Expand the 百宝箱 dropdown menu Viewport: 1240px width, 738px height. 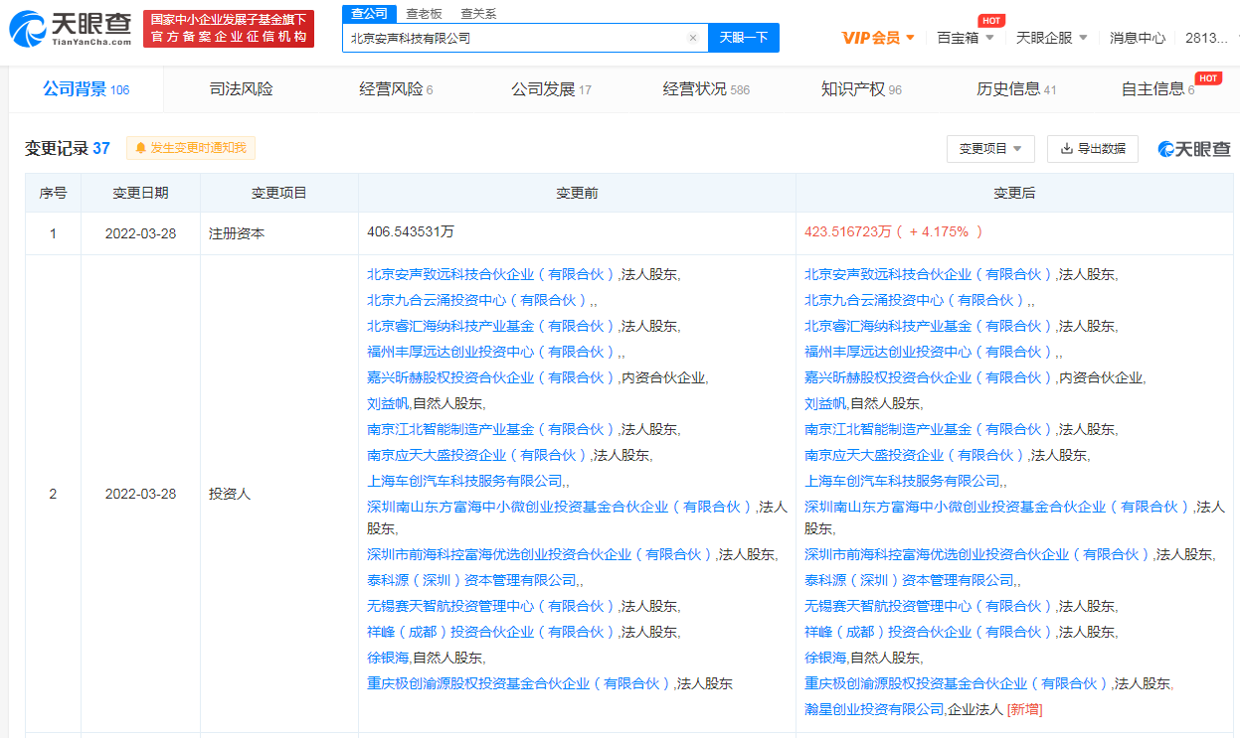(x=964, y=38)
